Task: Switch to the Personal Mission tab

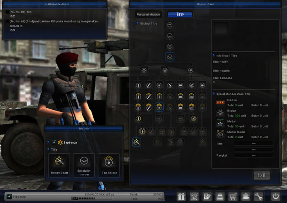Action: pyautogui.click(x=148, y=14)
